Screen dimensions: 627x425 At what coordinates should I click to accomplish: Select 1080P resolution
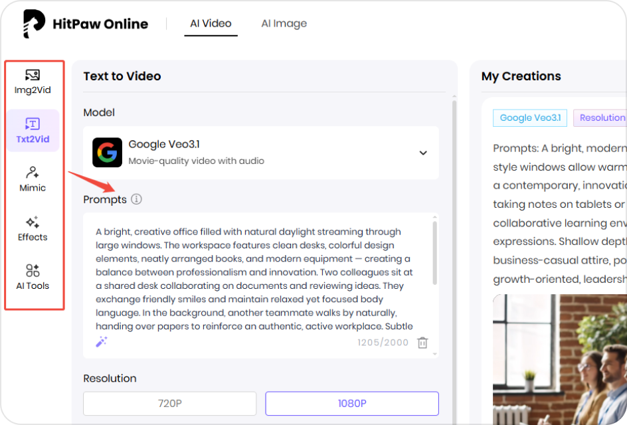pyautogui.click(x=351, y=403)
